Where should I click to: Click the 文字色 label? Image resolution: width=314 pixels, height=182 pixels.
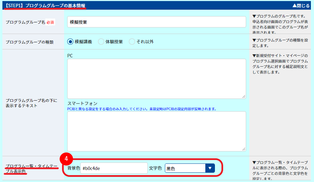155,168
